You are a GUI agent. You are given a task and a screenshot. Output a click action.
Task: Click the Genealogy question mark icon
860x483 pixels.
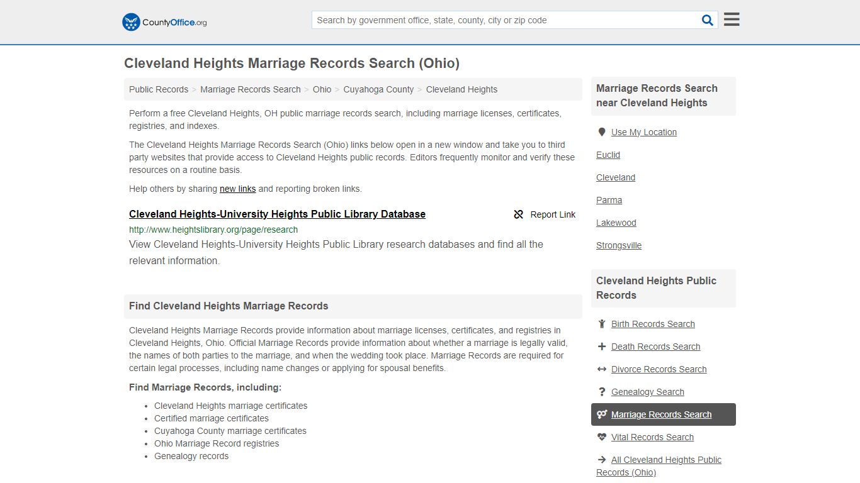(x=602, y=392)
